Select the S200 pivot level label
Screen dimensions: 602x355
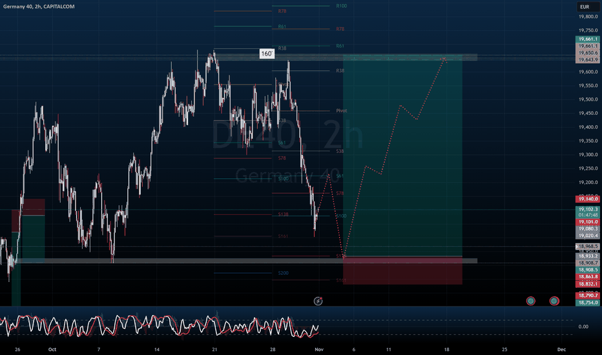point(283,273)
